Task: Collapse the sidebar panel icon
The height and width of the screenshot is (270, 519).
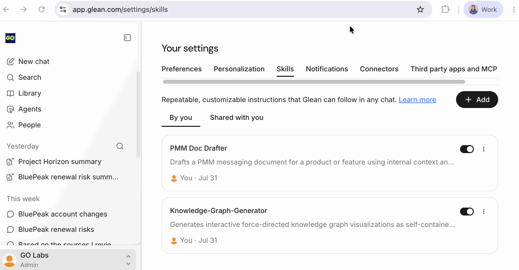Action: [x=127, y=38]
